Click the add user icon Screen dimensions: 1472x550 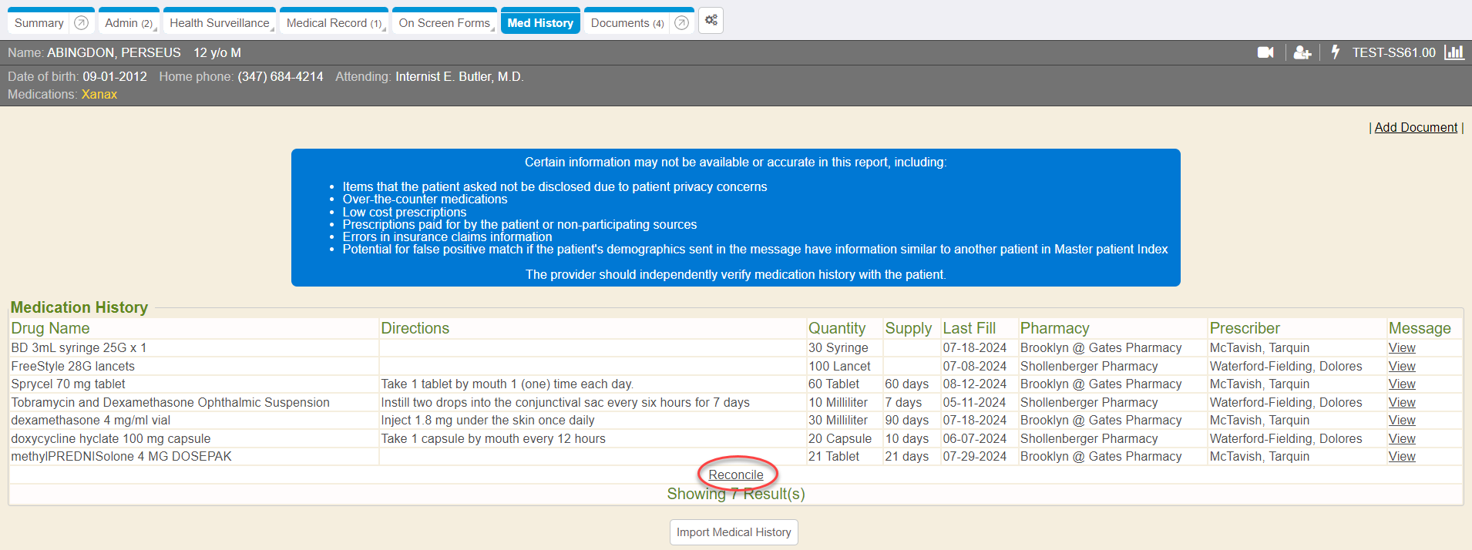(x=1302, y=52)
